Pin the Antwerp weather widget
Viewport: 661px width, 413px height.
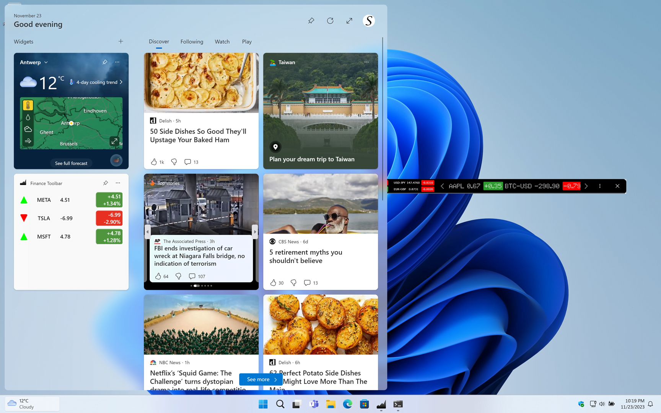104,62
